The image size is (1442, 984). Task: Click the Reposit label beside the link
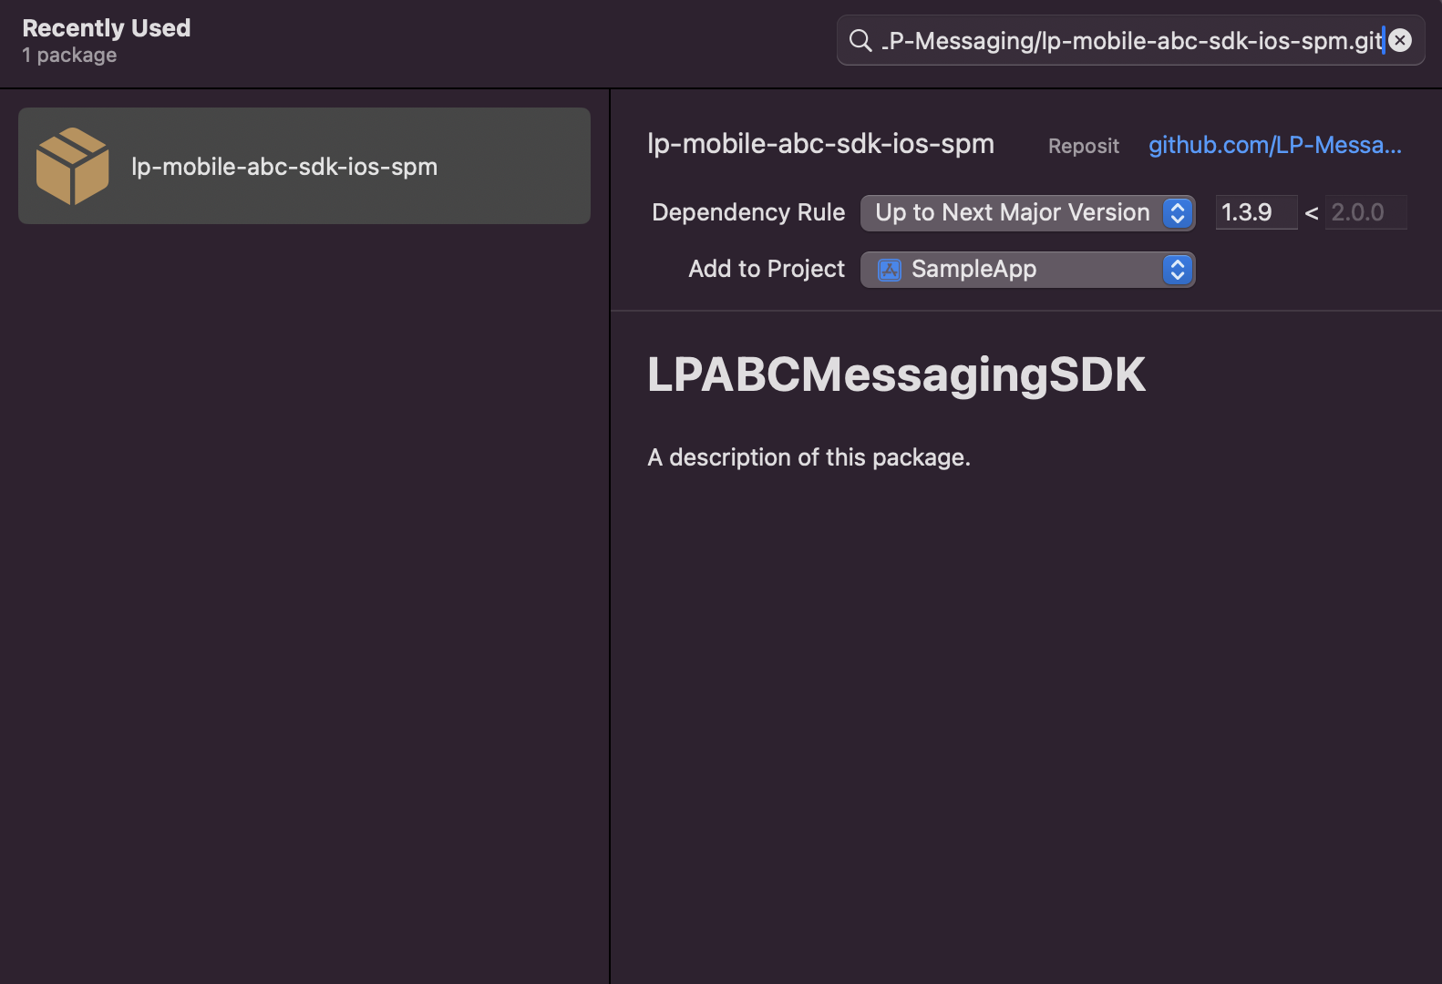pos(1084,146)
